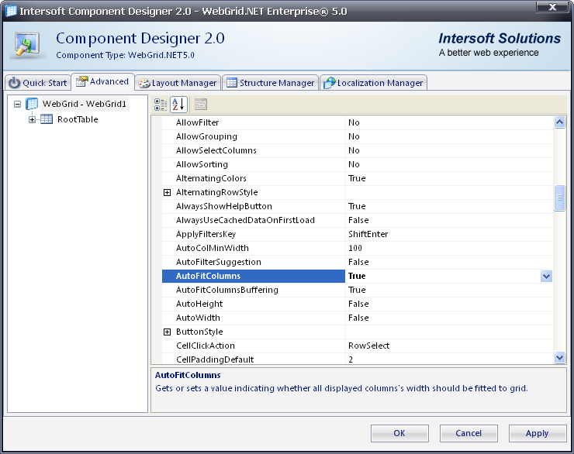Click the AllowSorting No value
Image resolution: width=574 pixels, height=454 pixels.
[x=449, y=164]
